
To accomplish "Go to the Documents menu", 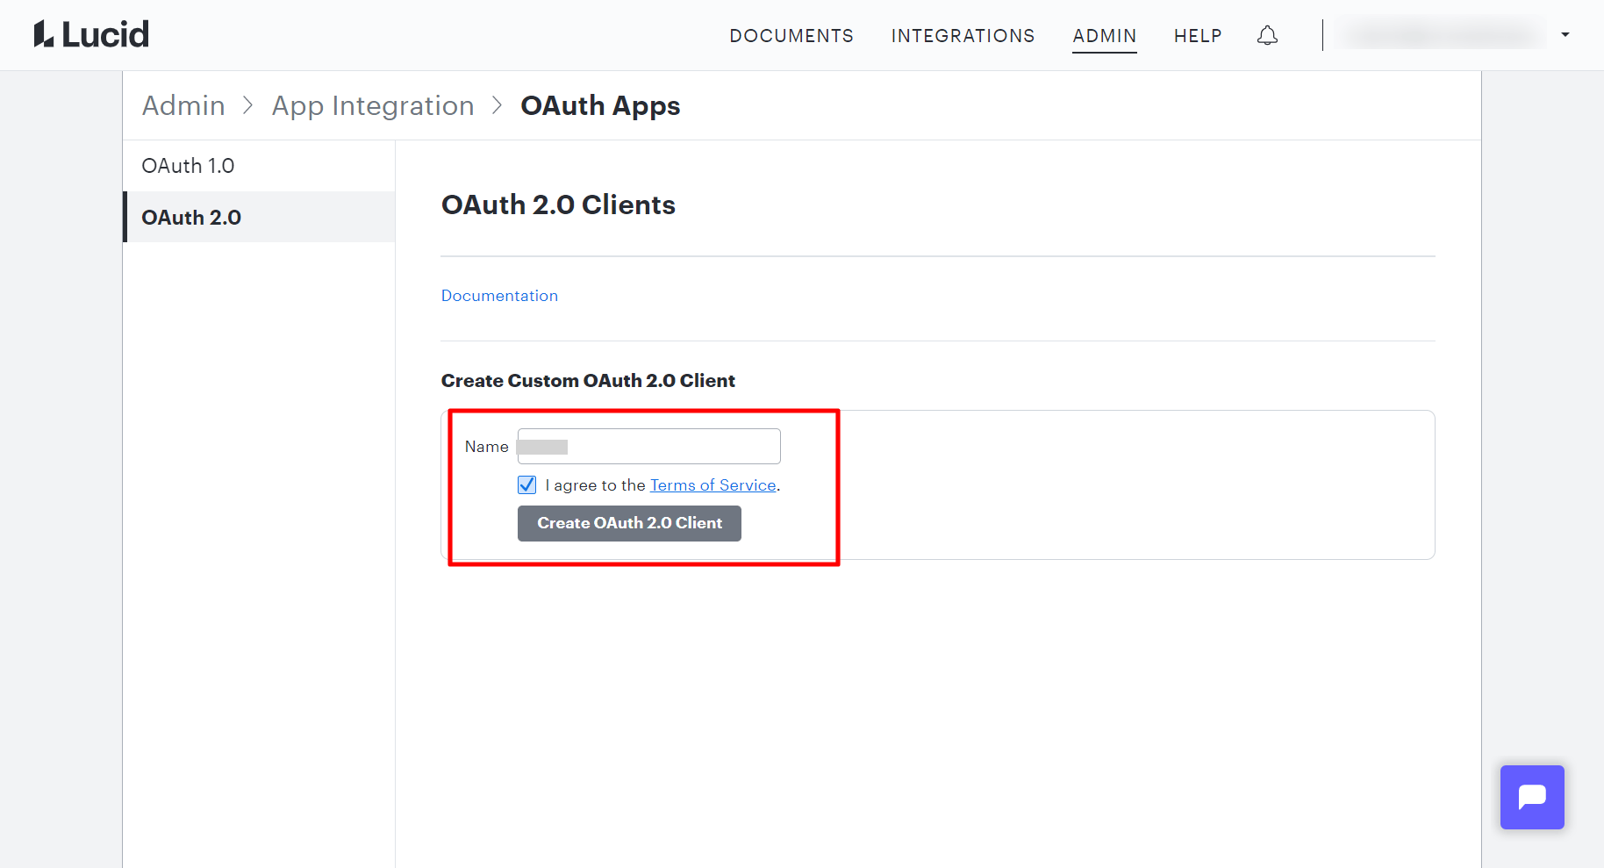I will (791, 36).
